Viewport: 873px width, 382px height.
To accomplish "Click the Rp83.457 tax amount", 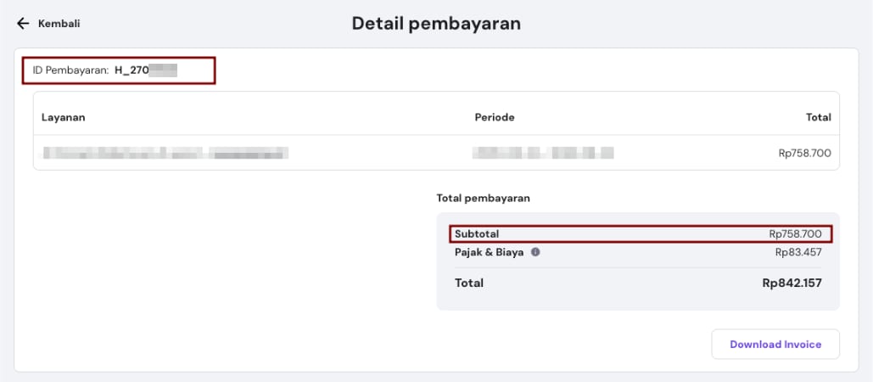I will click(x=797, y=252).
